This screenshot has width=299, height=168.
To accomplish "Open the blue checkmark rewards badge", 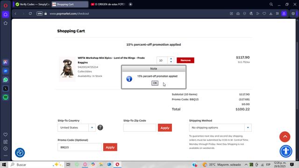I will click(20, 153).
